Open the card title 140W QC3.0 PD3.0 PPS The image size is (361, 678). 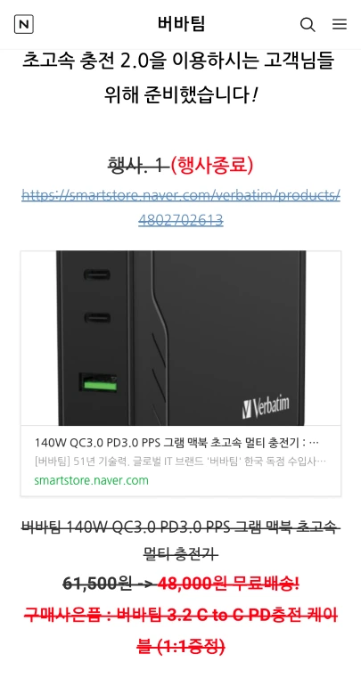pos(176,443)
